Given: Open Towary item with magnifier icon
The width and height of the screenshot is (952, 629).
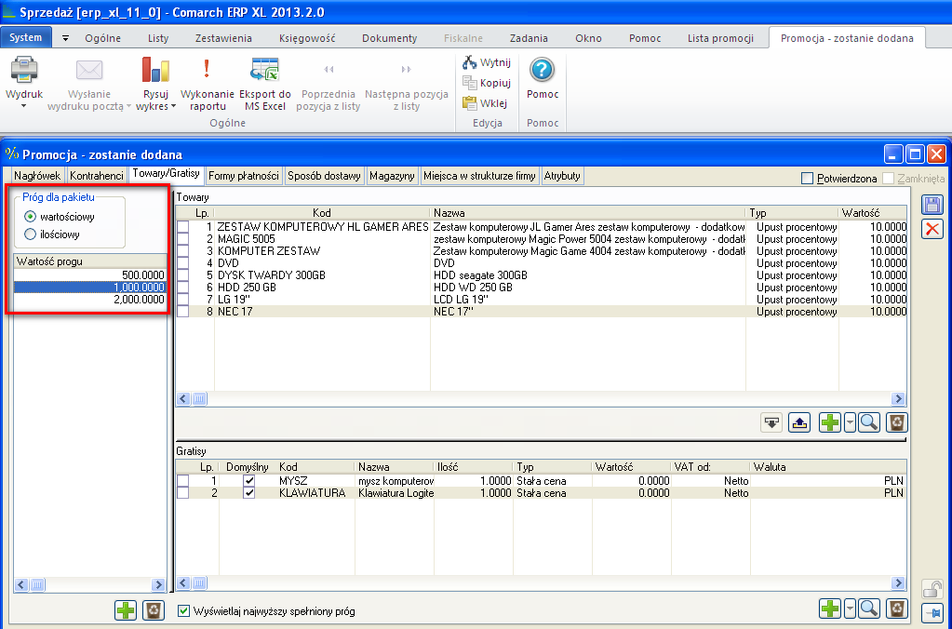Looking at the screenshot, I should point(869,422).
